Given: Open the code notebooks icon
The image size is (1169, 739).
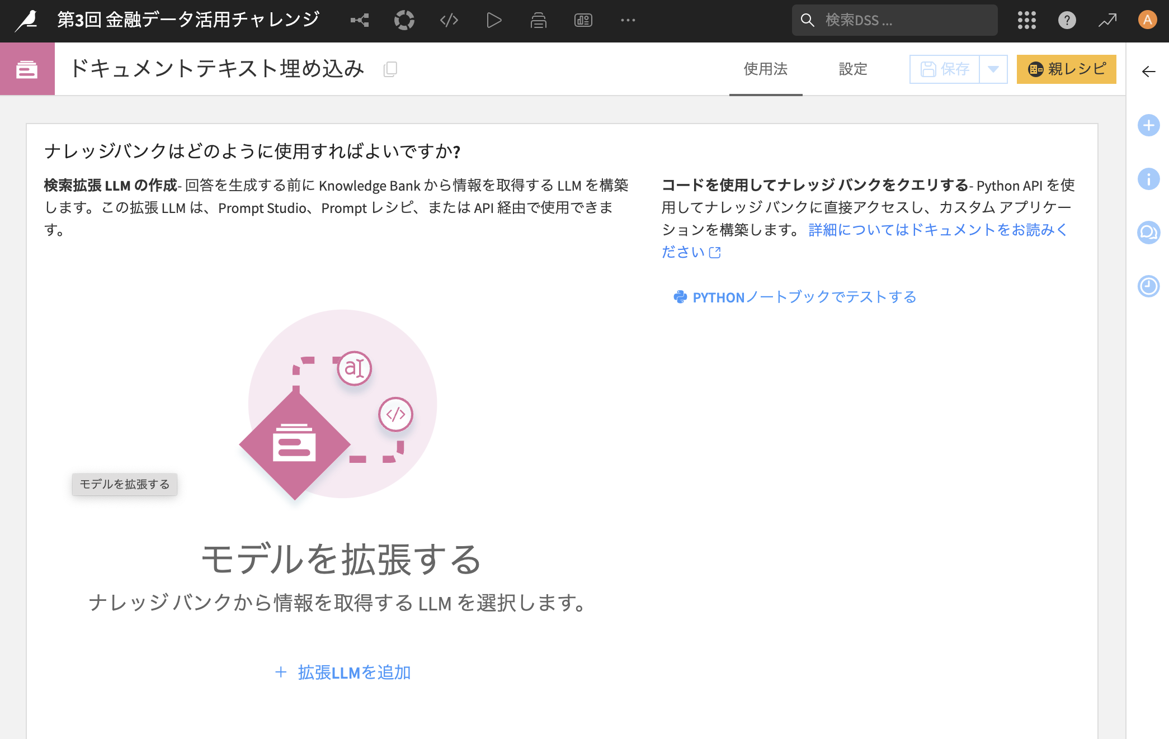Looking at the screenshot, I should click(449, 21).
